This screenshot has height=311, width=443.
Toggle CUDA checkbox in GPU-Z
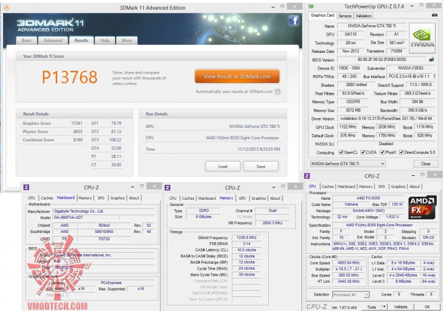coord(363,152)
